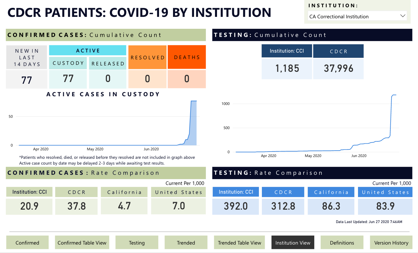
Task: Switch to the Confirmed tab
Action: [x=27, y=243]
